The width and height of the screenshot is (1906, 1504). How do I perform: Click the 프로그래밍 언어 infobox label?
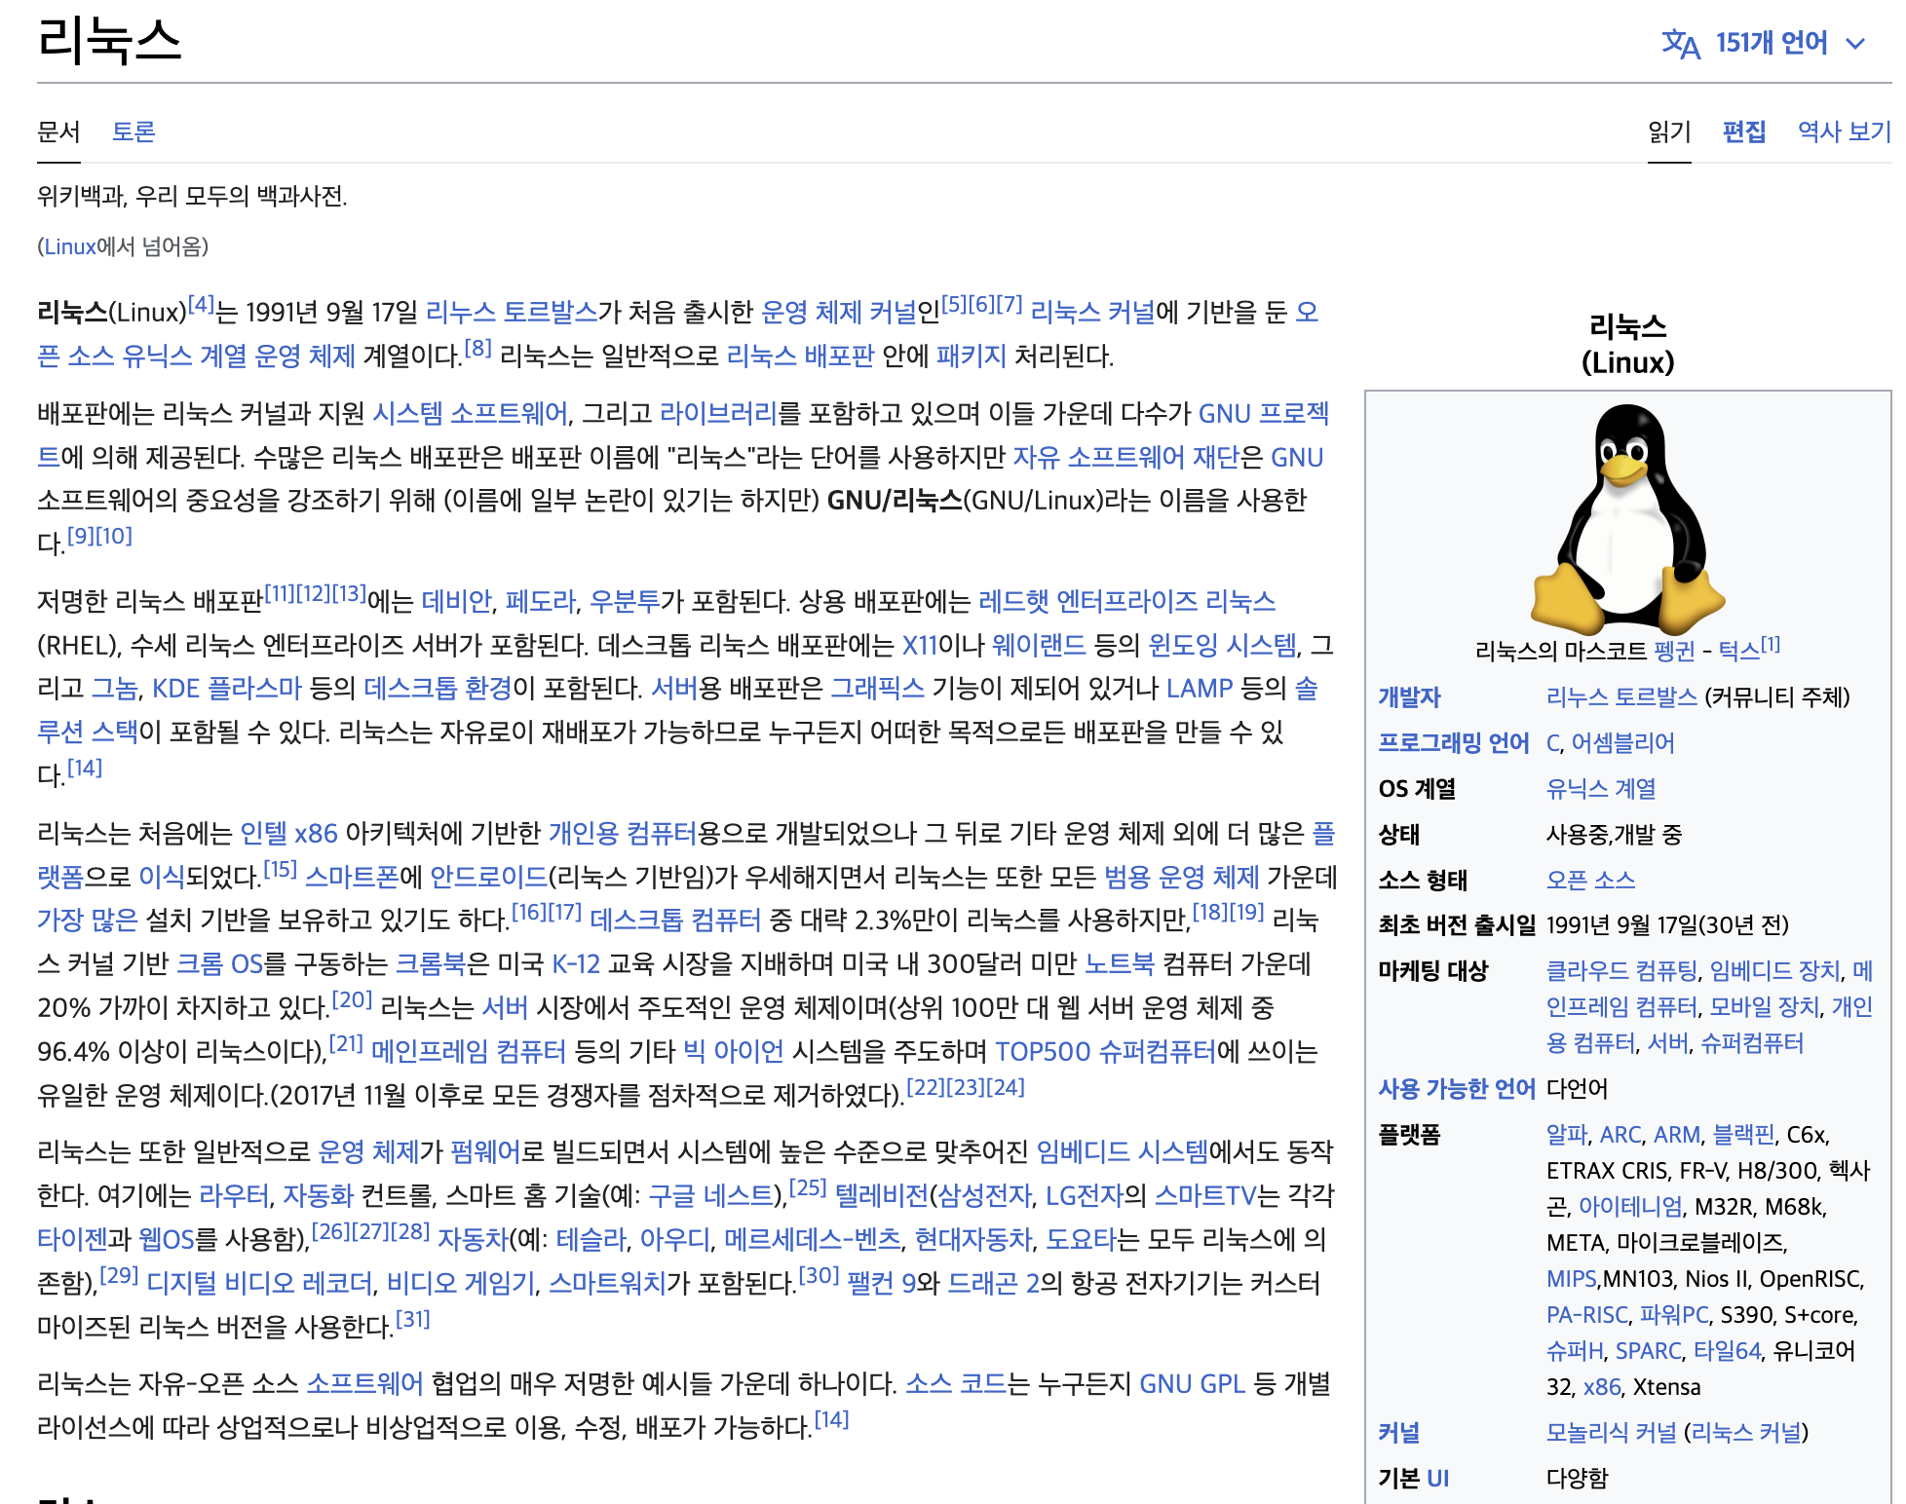(1453, 742)
